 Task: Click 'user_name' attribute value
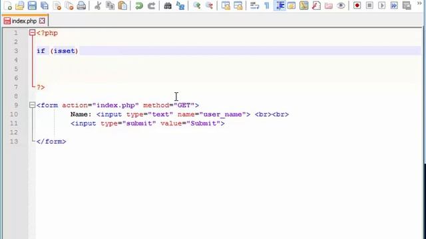[222, 114]
